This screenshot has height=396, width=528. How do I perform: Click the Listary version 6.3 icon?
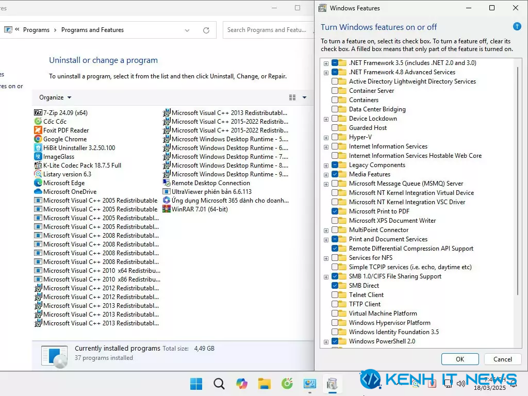[38, 174]
